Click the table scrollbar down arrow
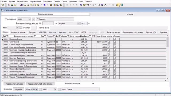 (168, 78)
